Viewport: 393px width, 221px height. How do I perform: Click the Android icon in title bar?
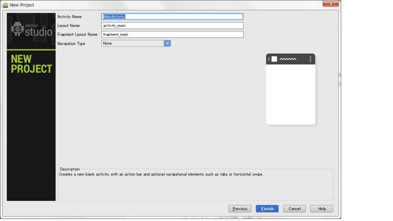tap(5, 5)
